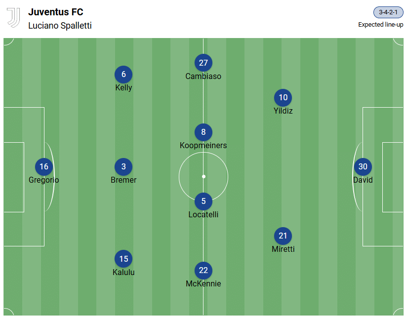Click Locatelli's number 5 marker
Screen dimensions: 406x318
pos(203,201)
